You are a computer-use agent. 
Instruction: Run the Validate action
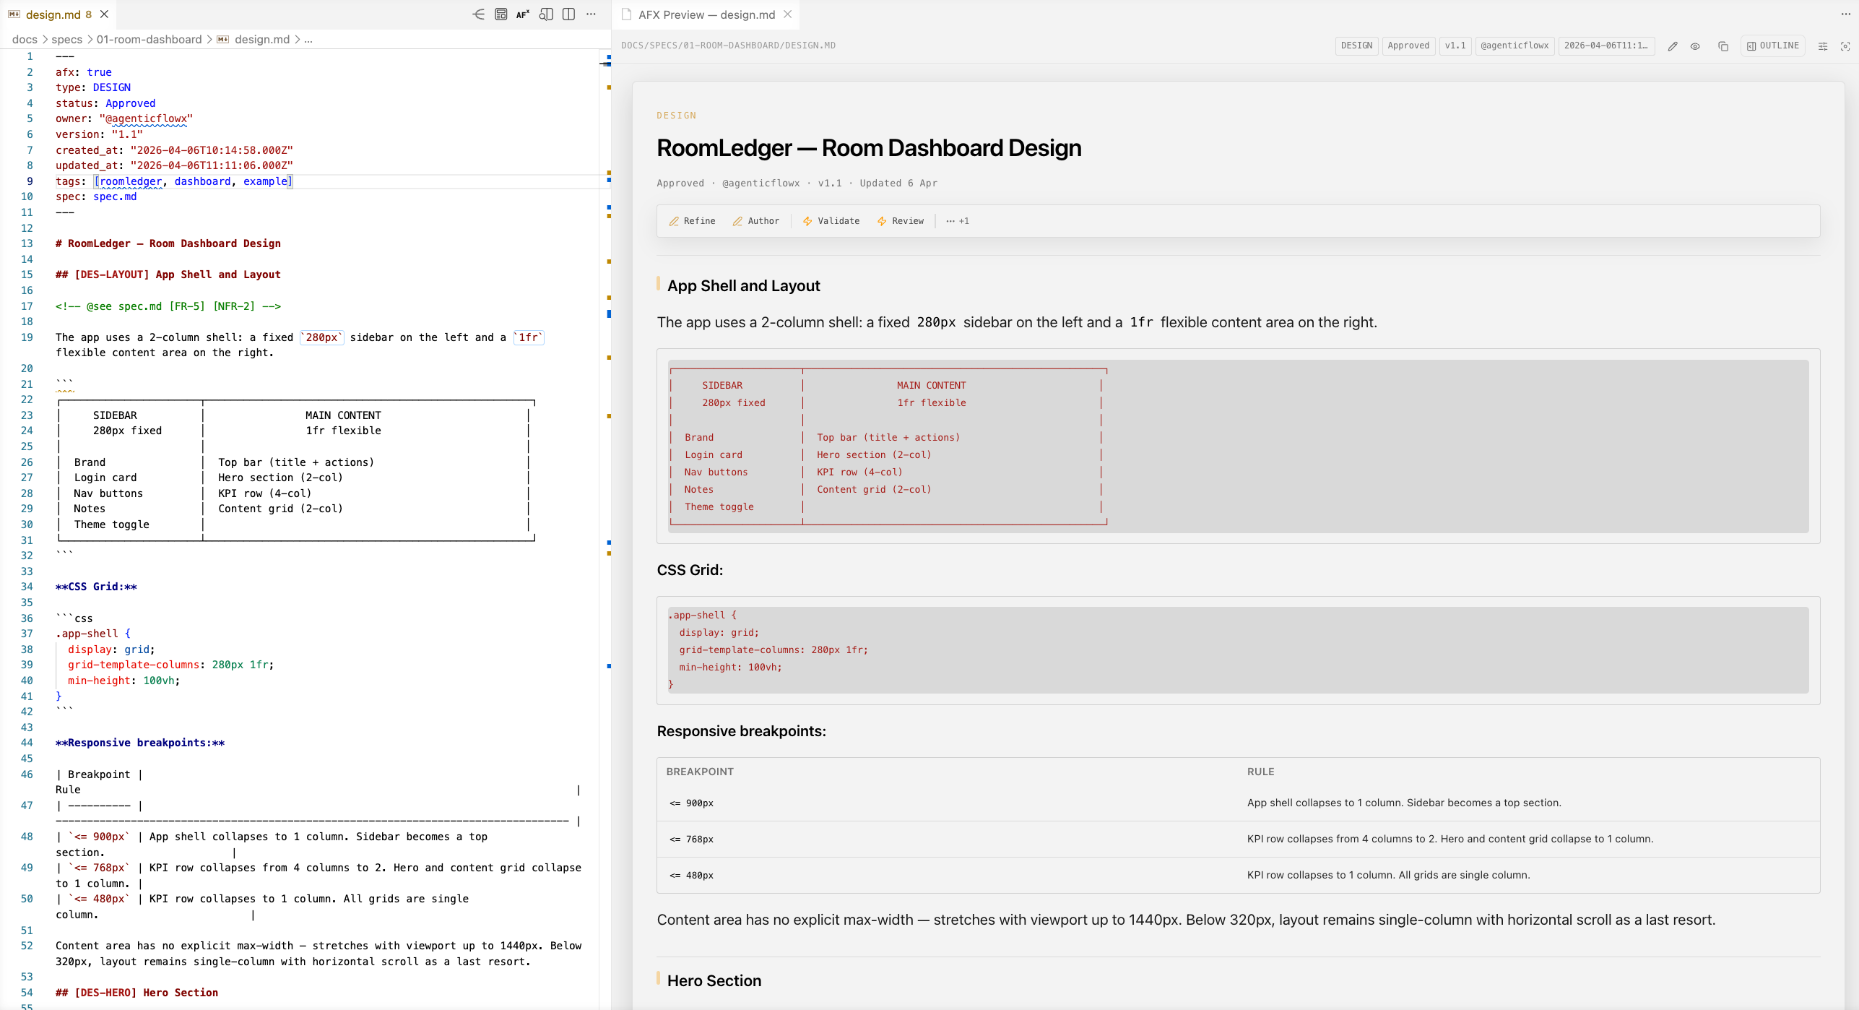click(831, 221)
